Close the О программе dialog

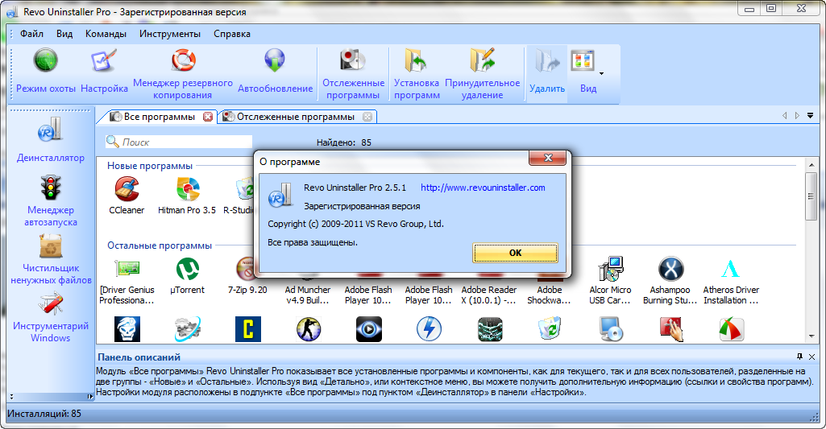547,158
